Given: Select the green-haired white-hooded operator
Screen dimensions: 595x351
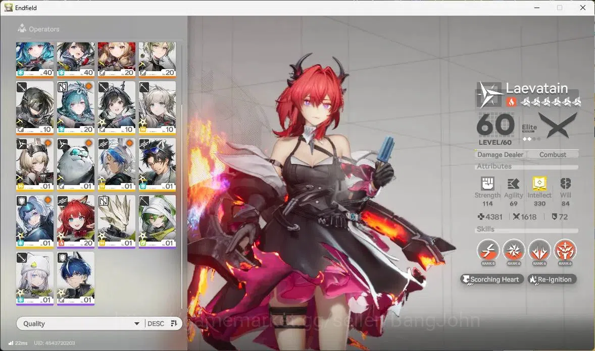Looking at the screenshot, I should pos(157,222).
